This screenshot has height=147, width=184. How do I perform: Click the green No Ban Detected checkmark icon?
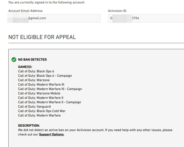[14, 59]
